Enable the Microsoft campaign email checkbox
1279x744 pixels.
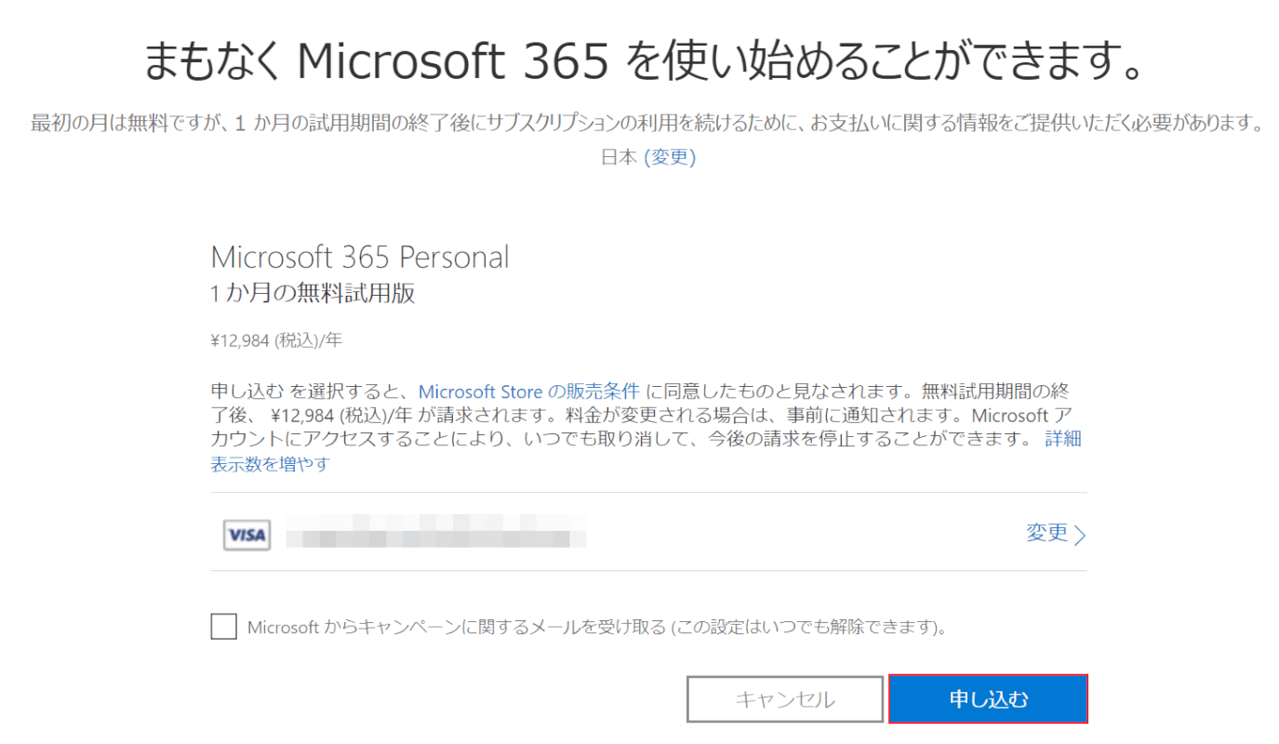point(223,626)
